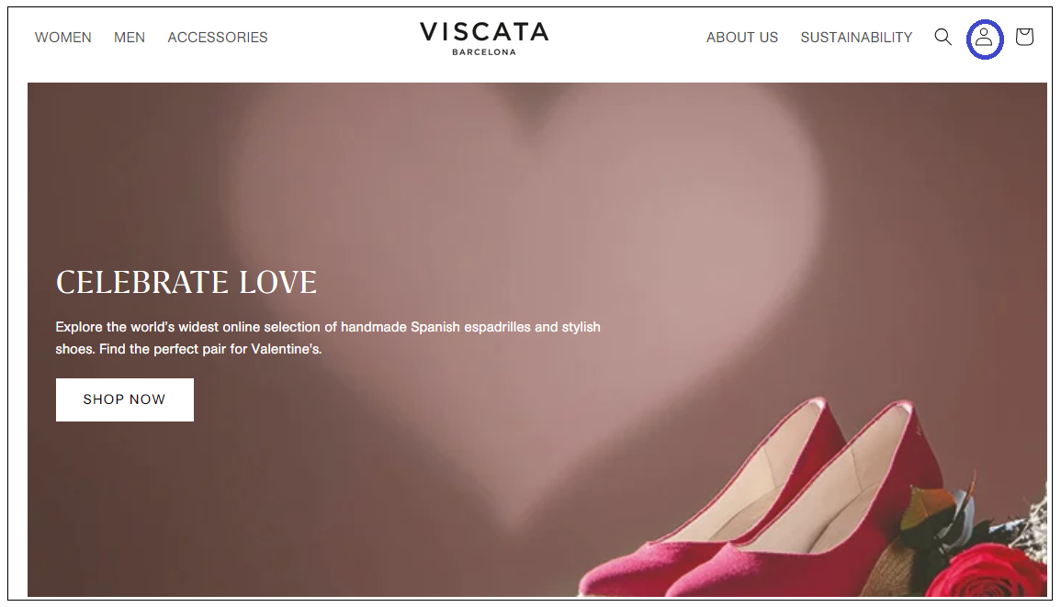This screenshot has height=607, width=1061.
Task: Visit the ABOUT US page
Action: (x=742, y=38)
